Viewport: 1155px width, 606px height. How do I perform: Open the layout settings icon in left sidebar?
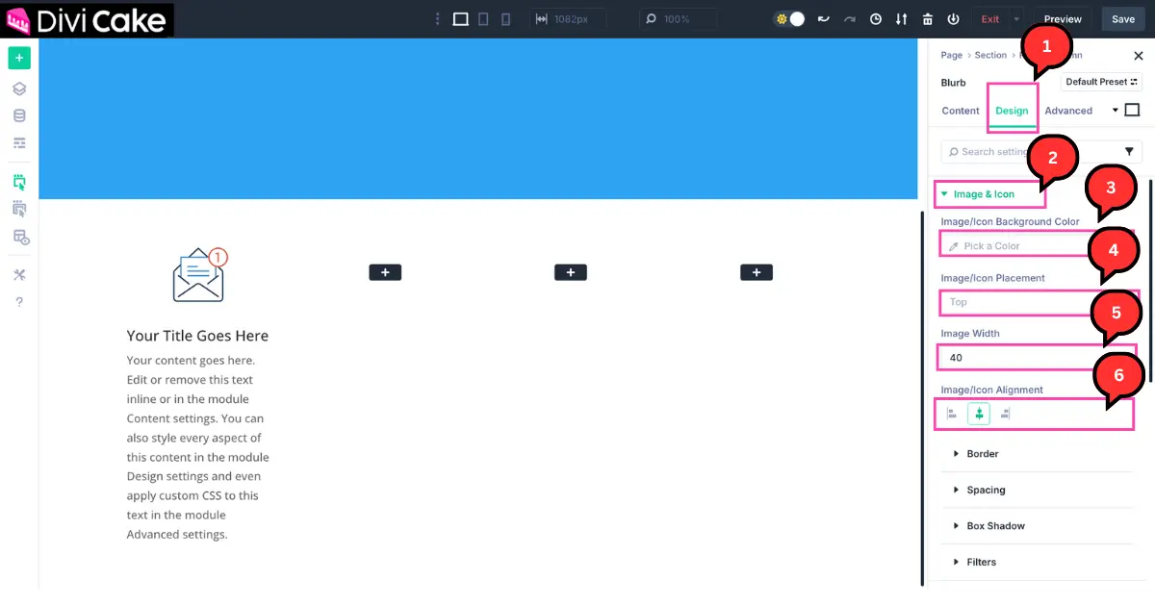point(19,237)
